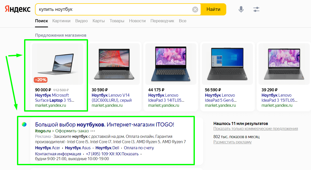Select the Поиск tab

(42, 21)
